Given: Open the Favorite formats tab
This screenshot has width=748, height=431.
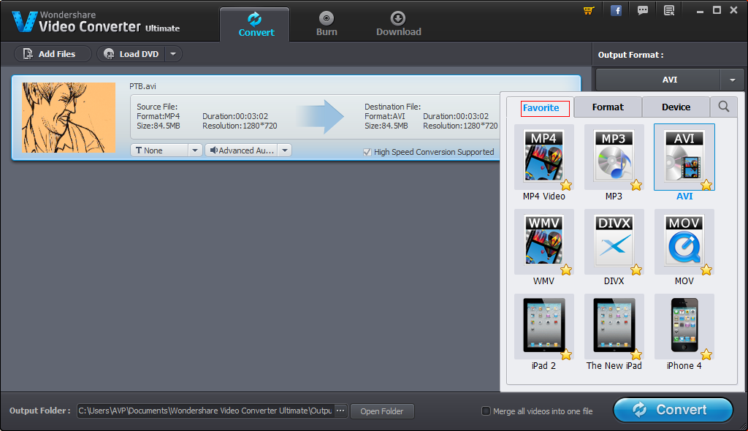Looking at the screenshot, I should coord(541,107).
